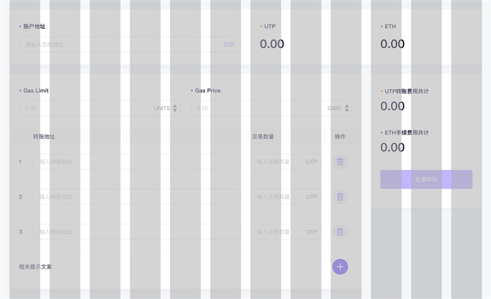Click the 相关提示文案 hint text

pyautogui.click(x=36, y=266)
